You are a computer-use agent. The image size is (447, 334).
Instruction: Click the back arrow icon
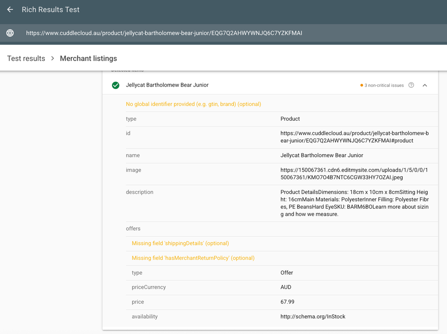coord(10,10)
